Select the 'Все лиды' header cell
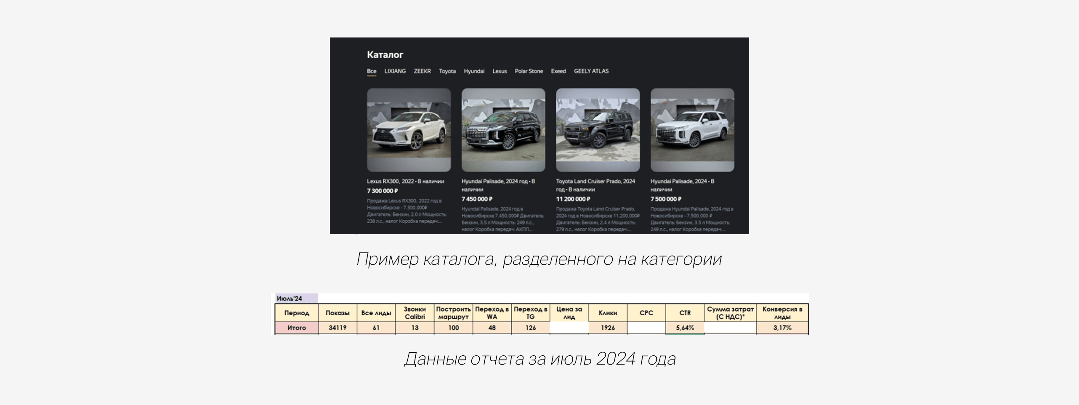 [x=376, y=313]
